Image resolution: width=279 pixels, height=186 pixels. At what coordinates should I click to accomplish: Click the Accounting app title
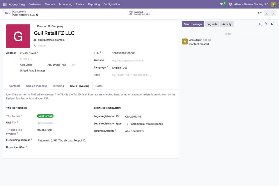(x=17, y=4)
